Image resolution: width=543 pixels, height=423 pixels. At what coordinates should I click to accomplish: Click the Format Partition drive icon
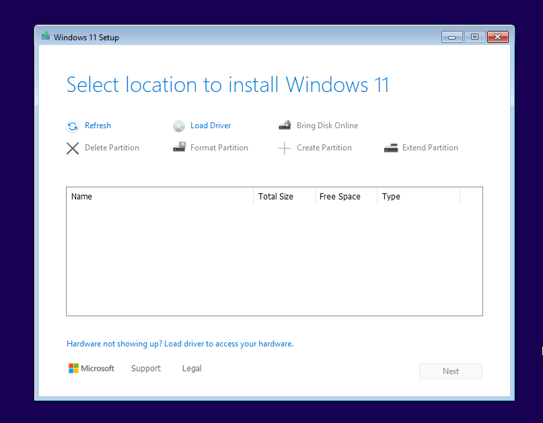(180, 147)
